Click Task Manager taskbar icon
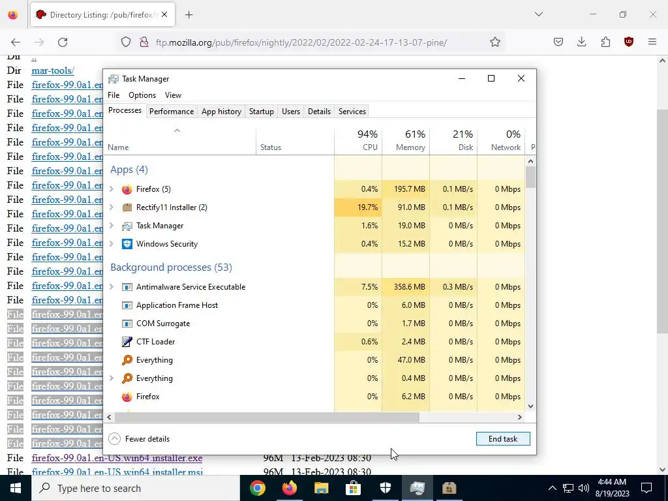 (417, 488)
